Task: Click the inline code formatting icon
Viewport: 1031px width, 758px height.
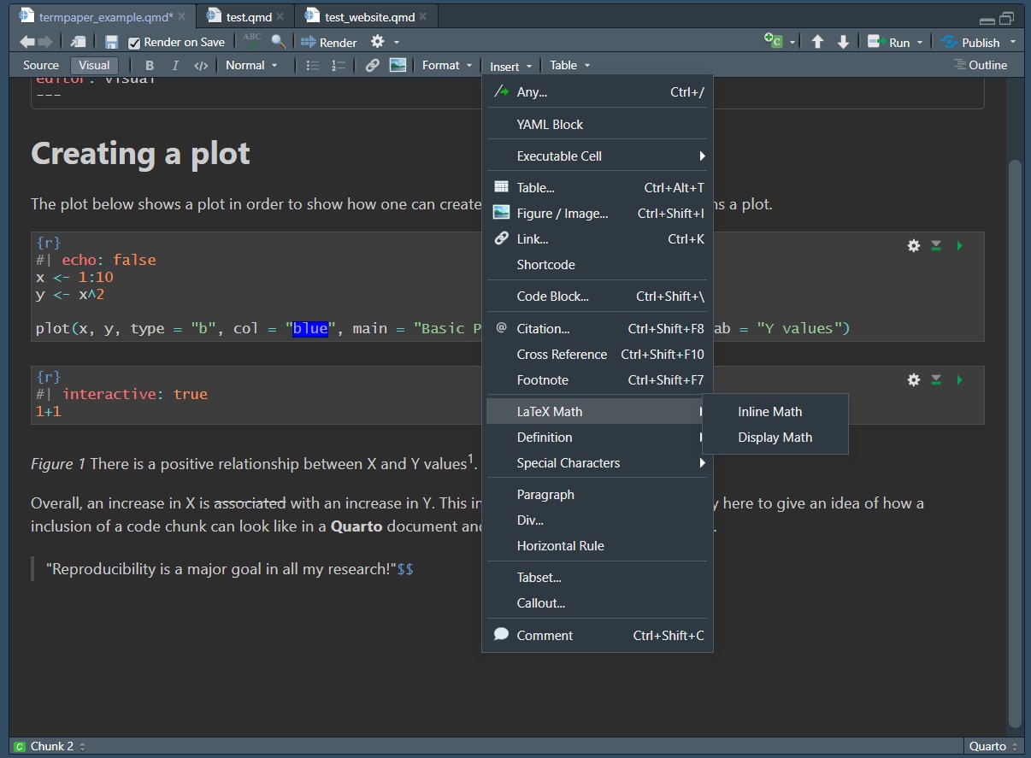Action: coord(201,65)
